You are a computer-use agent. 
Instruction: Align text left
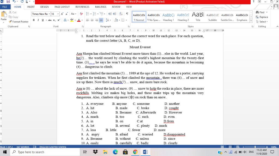pyautogui.click(x=87, y=20)
